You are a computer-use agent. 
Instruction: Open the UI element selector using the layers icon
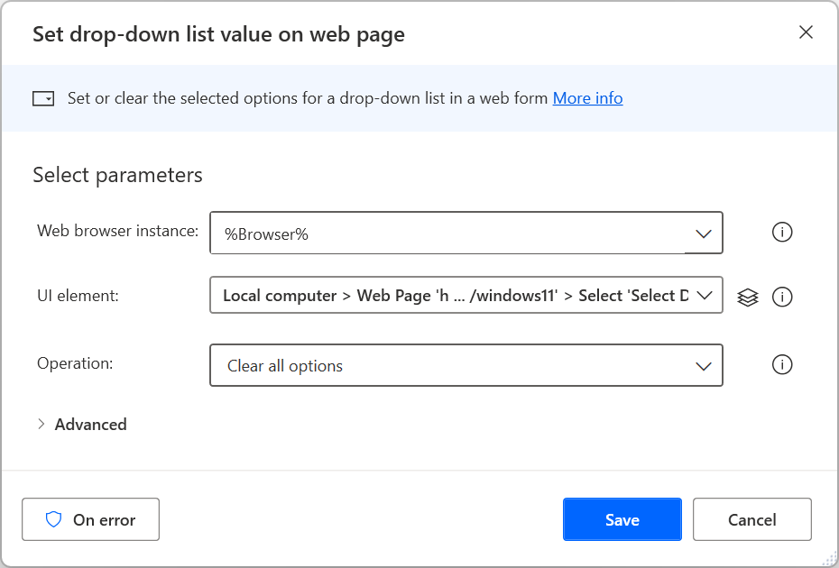click(x=747, y=296)
